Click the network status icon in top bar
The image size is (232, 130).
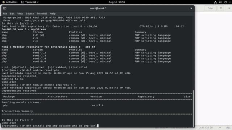[x=215, y=2]
